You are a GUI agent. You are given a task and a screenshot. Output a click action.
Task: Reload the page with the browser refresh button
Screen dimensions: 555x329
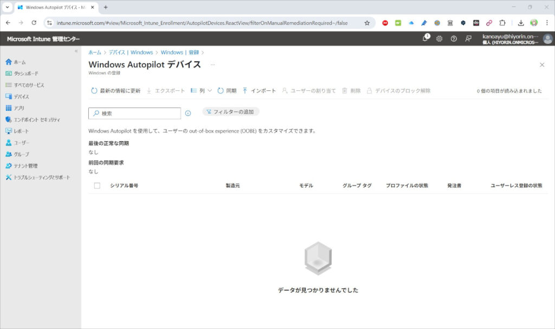(x=34, y=23)
